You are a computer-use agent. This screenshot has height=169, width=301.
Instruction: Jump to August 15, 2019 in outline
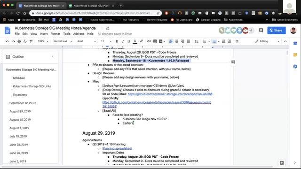[20, 120]
